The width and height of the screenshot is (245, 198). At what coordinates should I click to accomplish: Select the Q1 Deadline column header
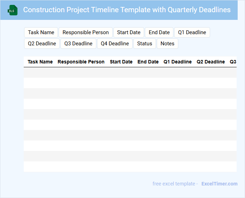[x=178, y=62]
